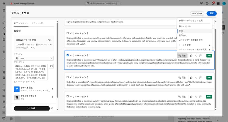Click the feedback icon in the top bar
The image size is (228, 122).
coord(201,3)
